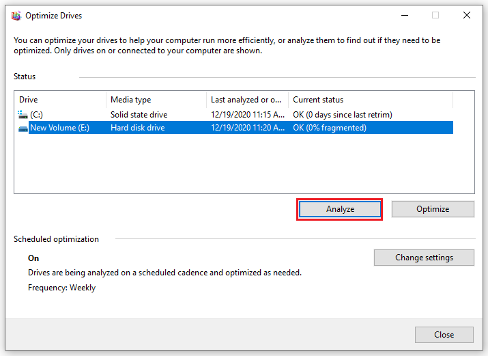
Task: Click OK (0 days since last retrim) status
Action: [343, 115]
